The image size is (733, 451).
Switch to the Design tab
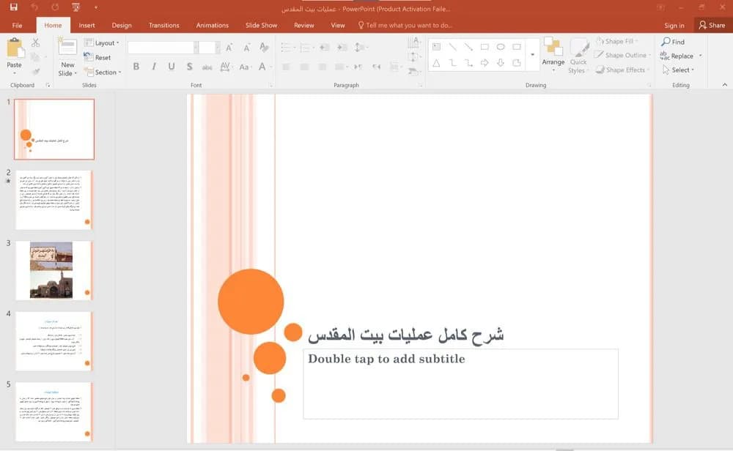(x=122, y=25)
